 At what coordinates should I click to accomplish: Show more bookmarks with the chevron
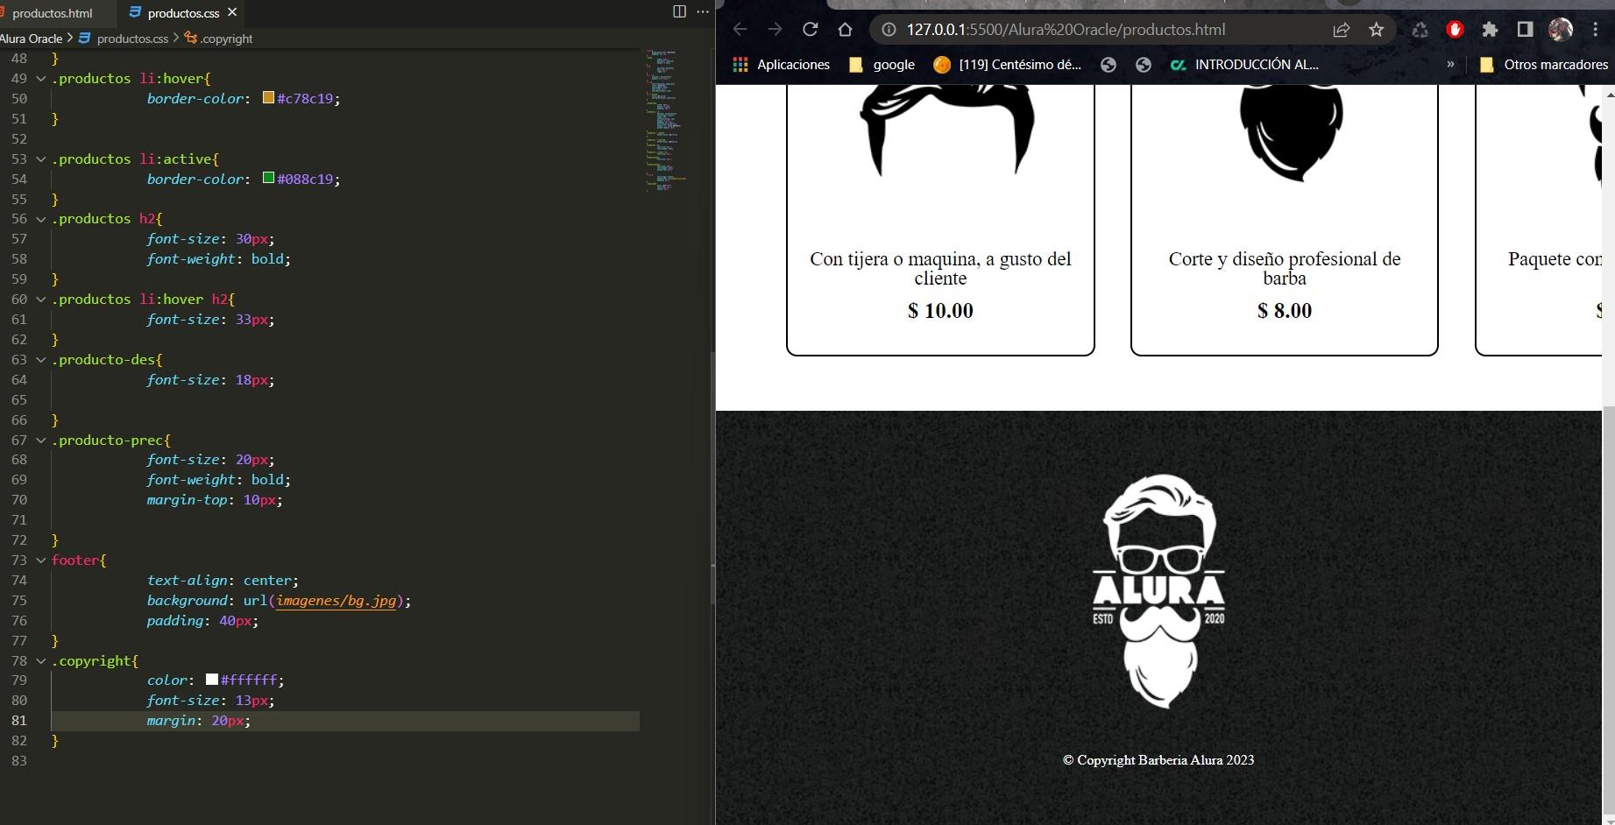(x=1450, y=64)
